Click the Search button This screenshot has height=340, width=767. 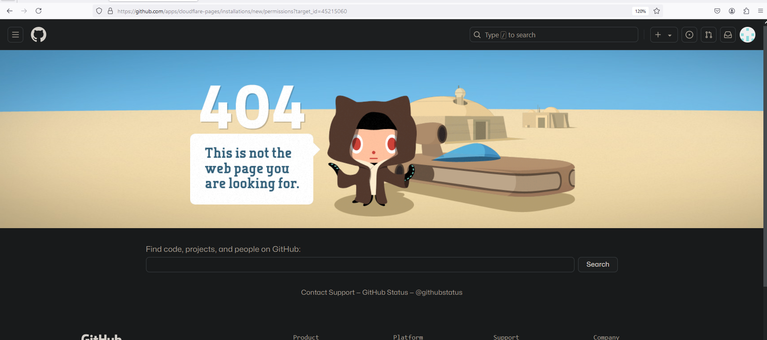(x=598, y=265)
